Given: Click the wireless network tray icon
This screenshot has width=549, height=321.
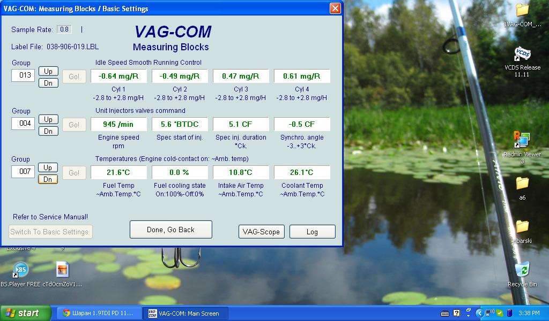Looking at the screenshot, I should tap(489, 313).
